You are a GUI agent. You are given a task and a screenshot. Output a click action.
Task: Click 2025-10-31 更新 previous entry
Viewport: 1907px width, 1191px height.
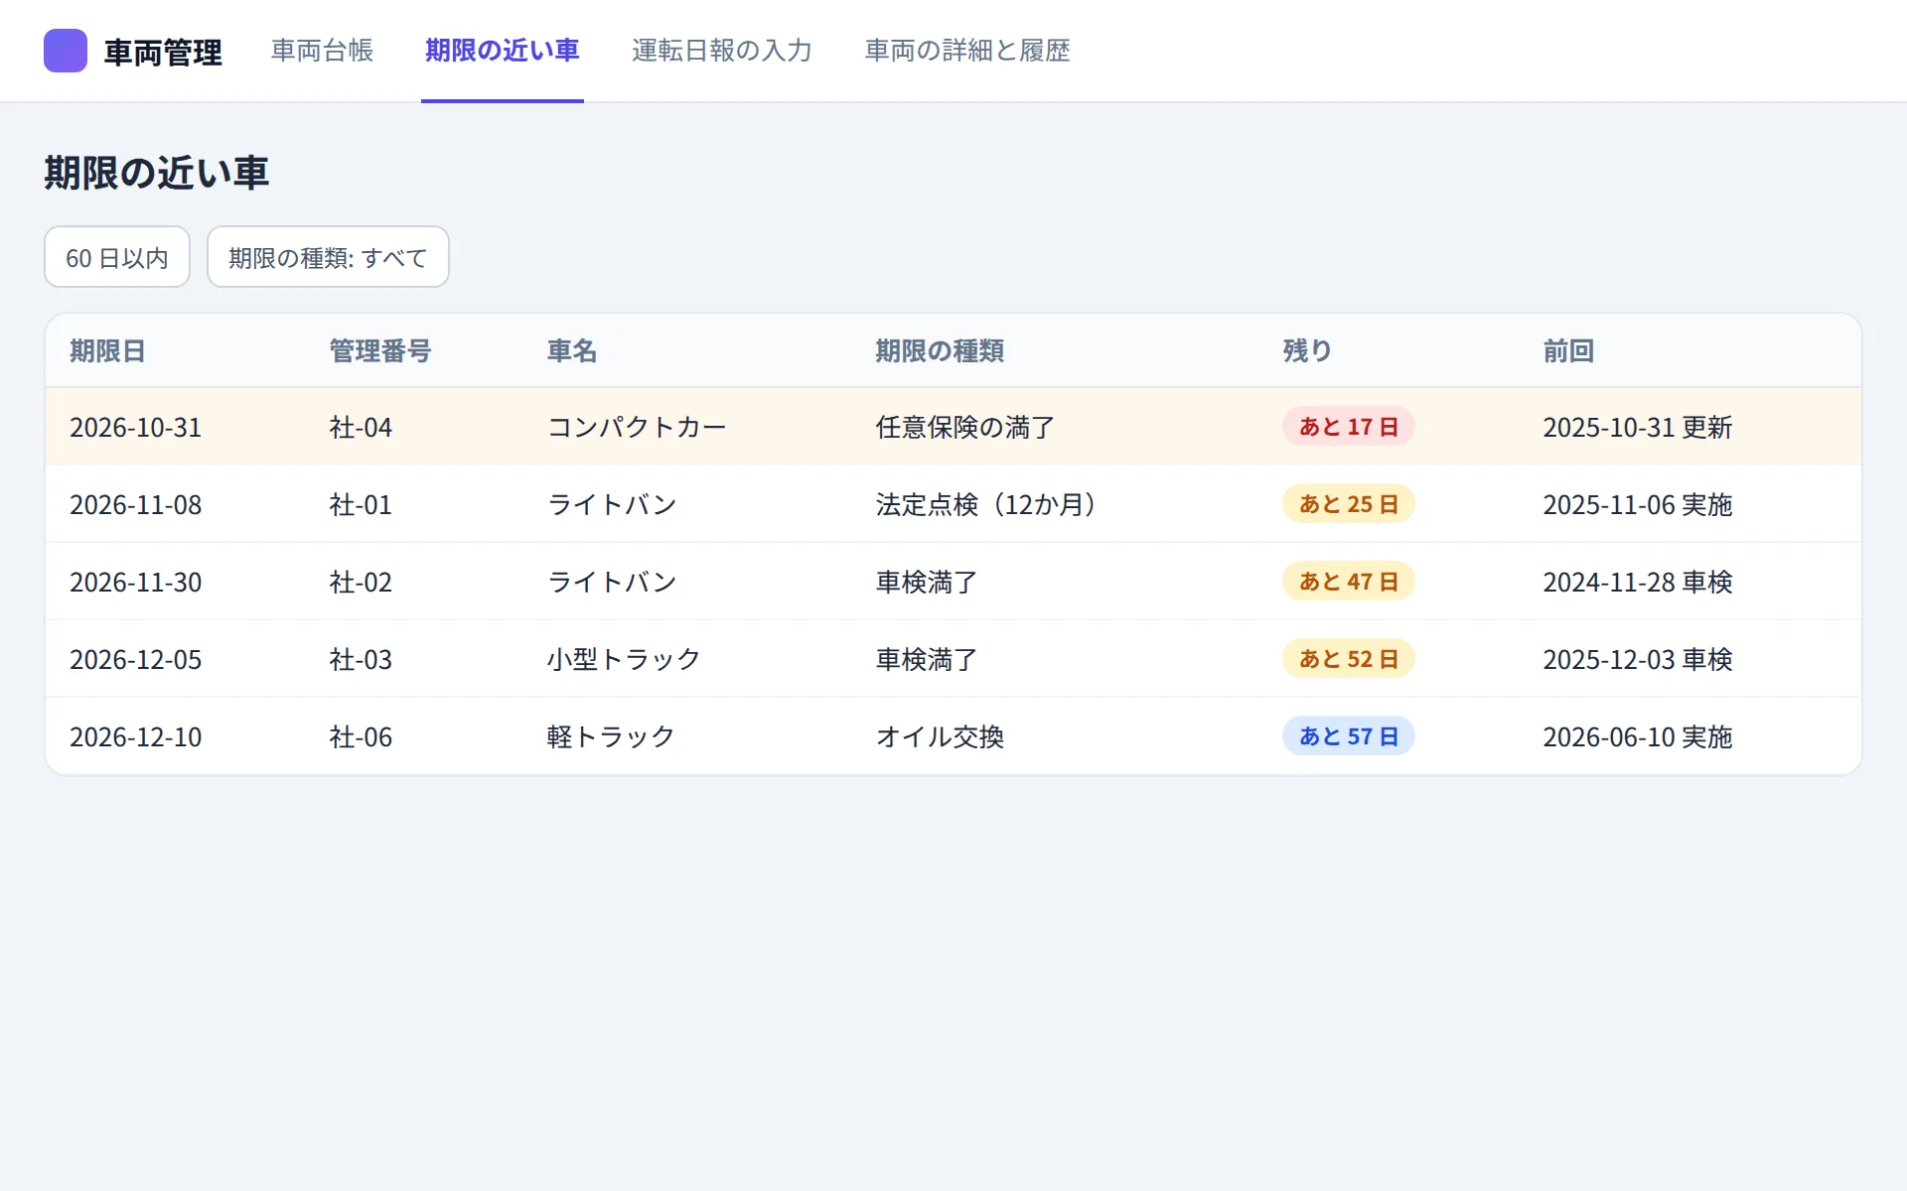[x=1638, y=427]
